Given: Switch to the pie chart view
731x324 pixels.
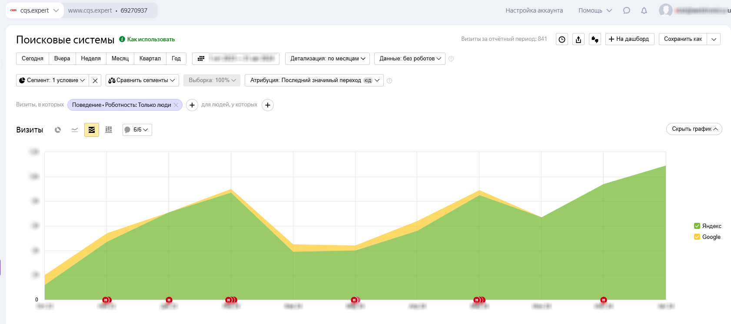Looking at the screenshot, I should pyautogui.click(x=58, y=130).
